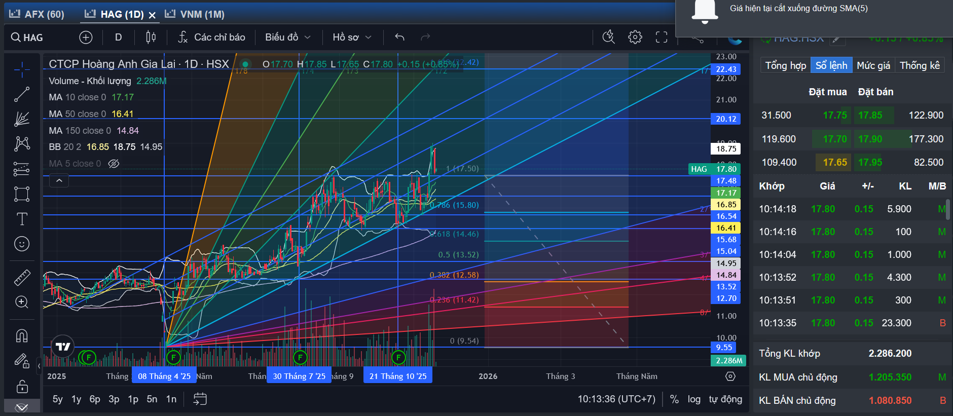Expand the Biểu đồ dropdown
Viewport: 953px width, 416px height.
tap(287, 37)
